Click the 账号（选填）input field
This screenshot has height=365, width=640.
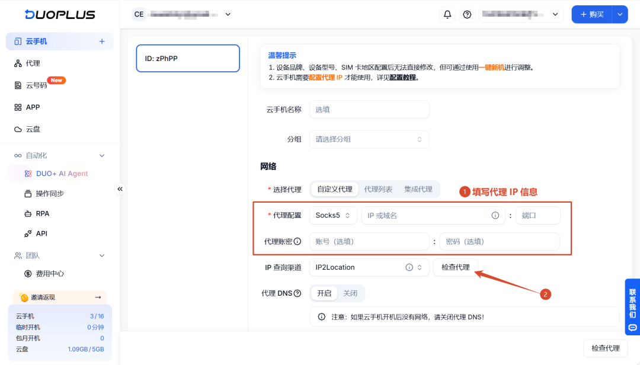coord(369,241)
